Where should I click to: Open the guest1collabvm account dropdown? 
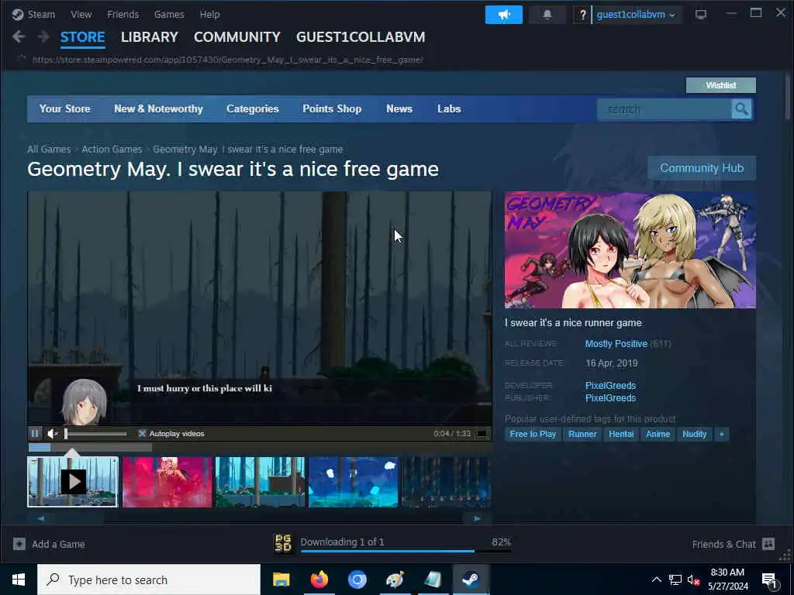pyautogui.click(x=636, y=15)
